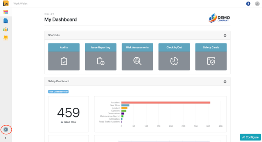Click the Road Traffic Accident label
The height and width of the screenshot is (142, 262).
(109, 122)
